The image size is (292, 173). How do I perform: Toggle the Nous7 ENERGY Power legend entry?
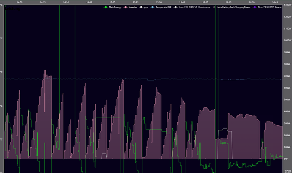pyautogui.click(x=267, y=7)
